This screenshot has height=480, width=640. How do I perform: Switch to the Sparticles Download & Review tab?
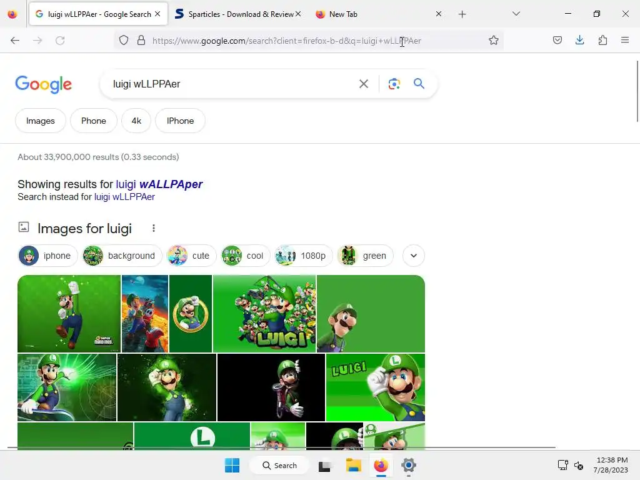coord(238,14)
